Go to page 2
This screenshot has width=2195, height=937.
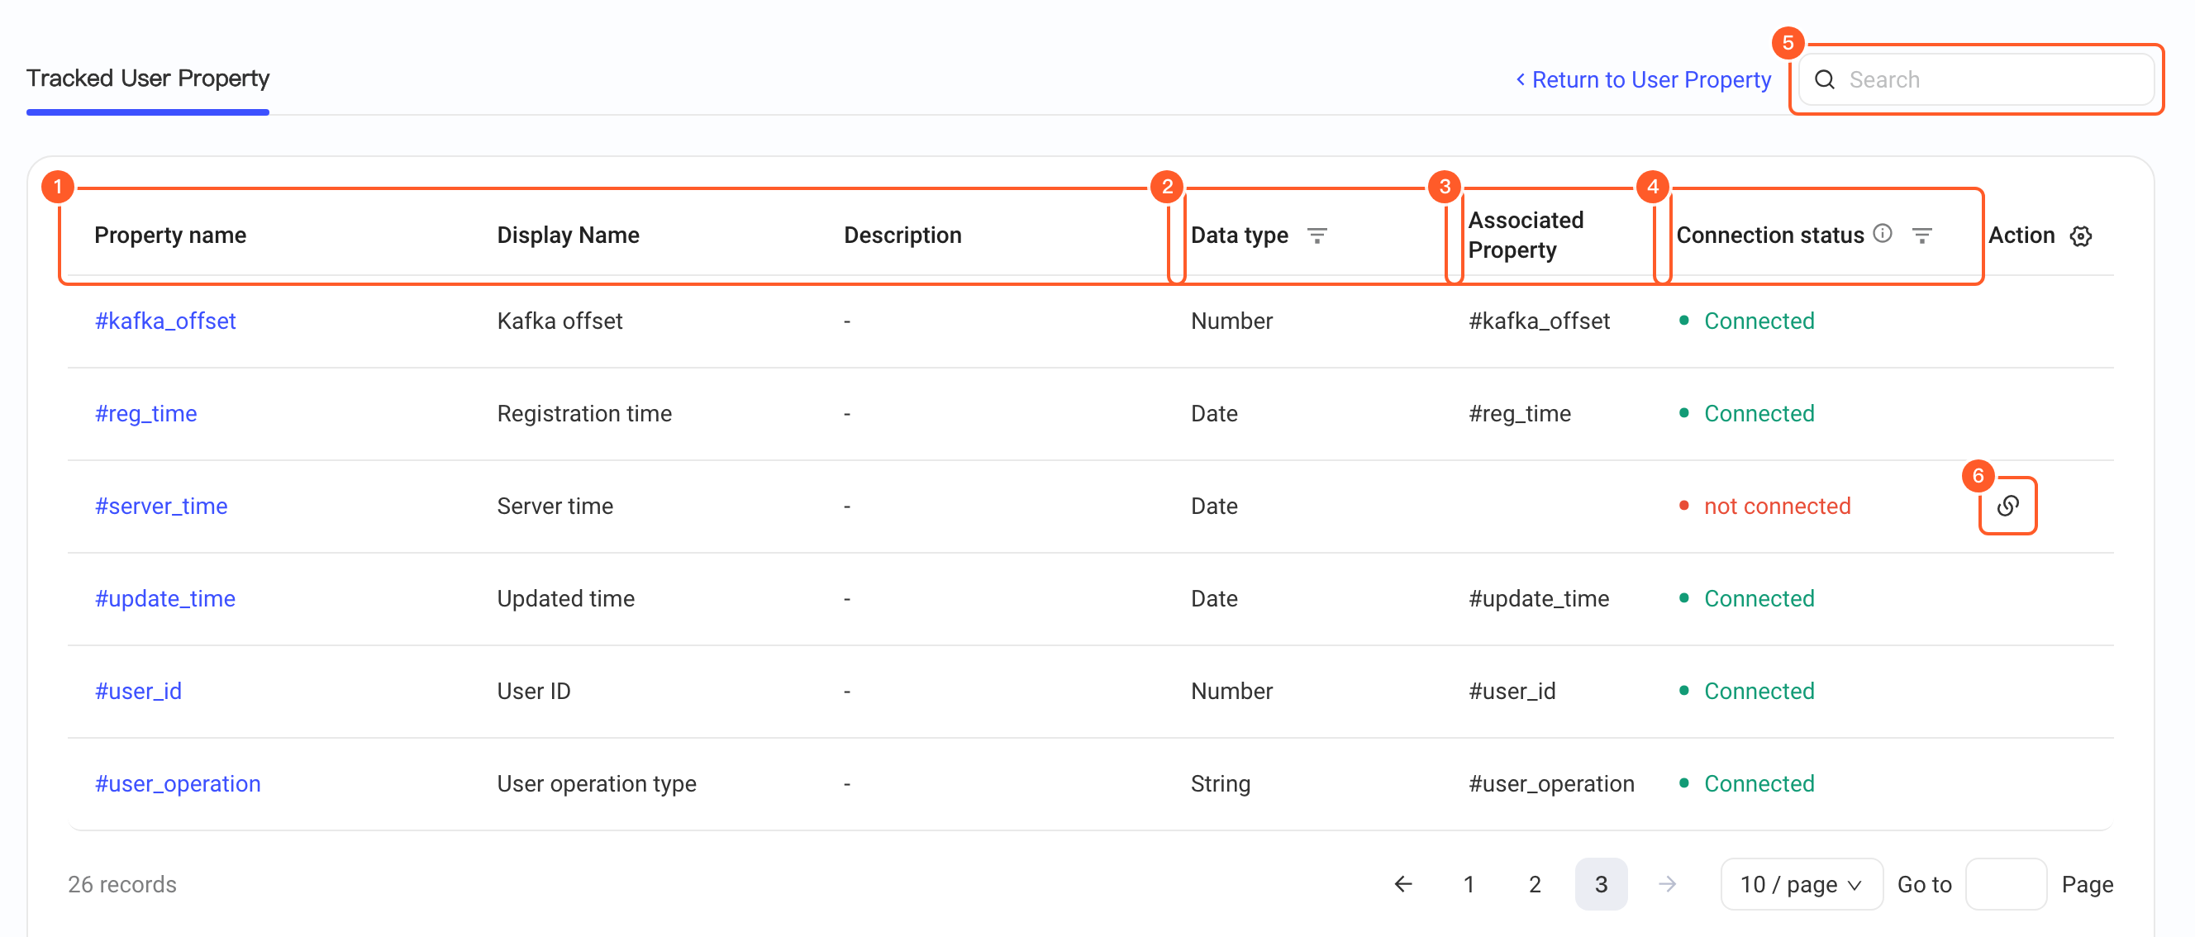1535,884
